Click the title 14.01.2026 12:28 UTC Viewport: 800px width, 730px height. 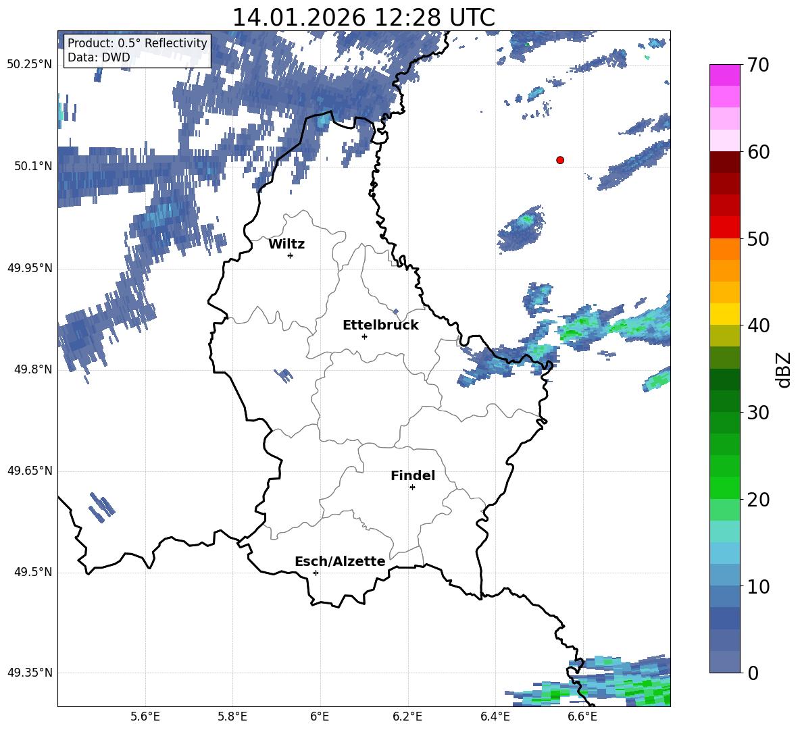click(x=364, y=18)
